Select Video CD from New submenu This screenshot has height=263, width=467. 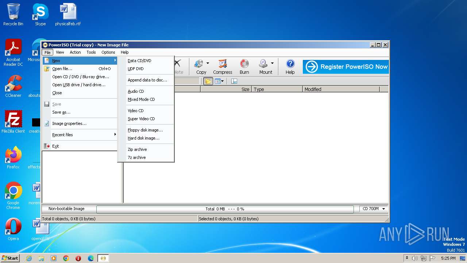click(x=146, y=111)
